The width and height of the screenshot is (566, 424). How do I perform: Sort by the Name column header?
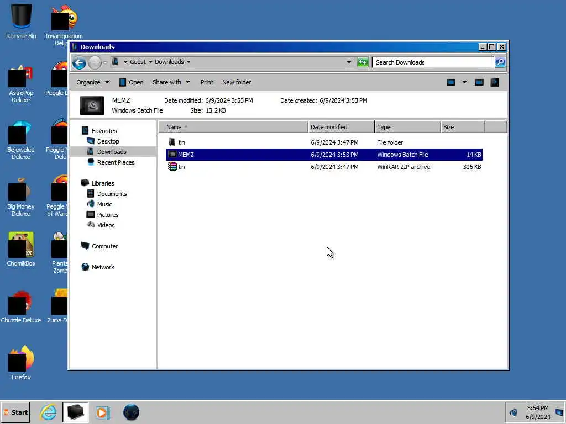(x=233, y=127)
